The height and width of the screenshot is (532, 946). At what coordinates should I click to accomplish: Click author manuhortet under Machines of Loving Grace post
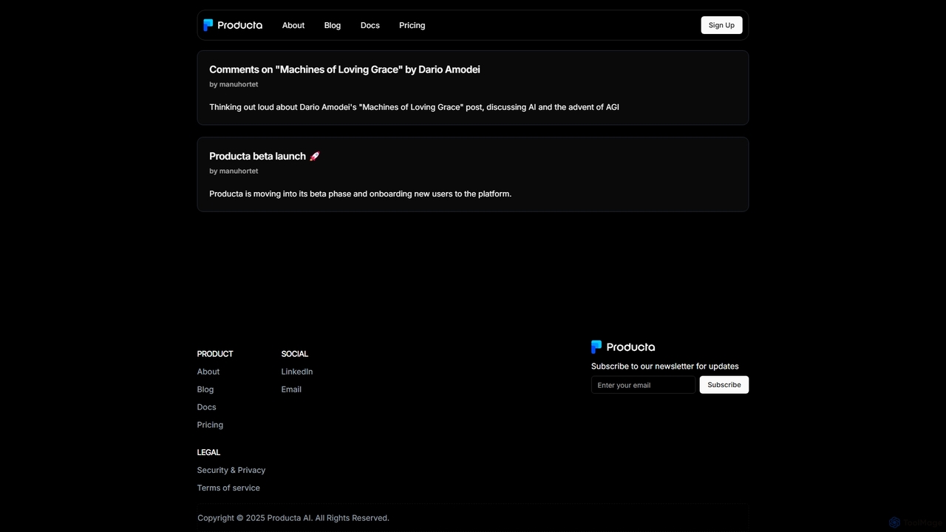pos(239,84)
